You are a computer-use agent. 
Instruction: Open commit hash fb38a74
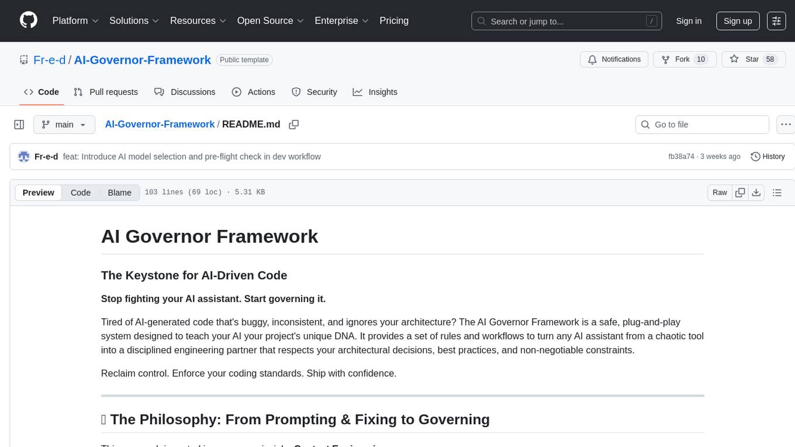682,157
